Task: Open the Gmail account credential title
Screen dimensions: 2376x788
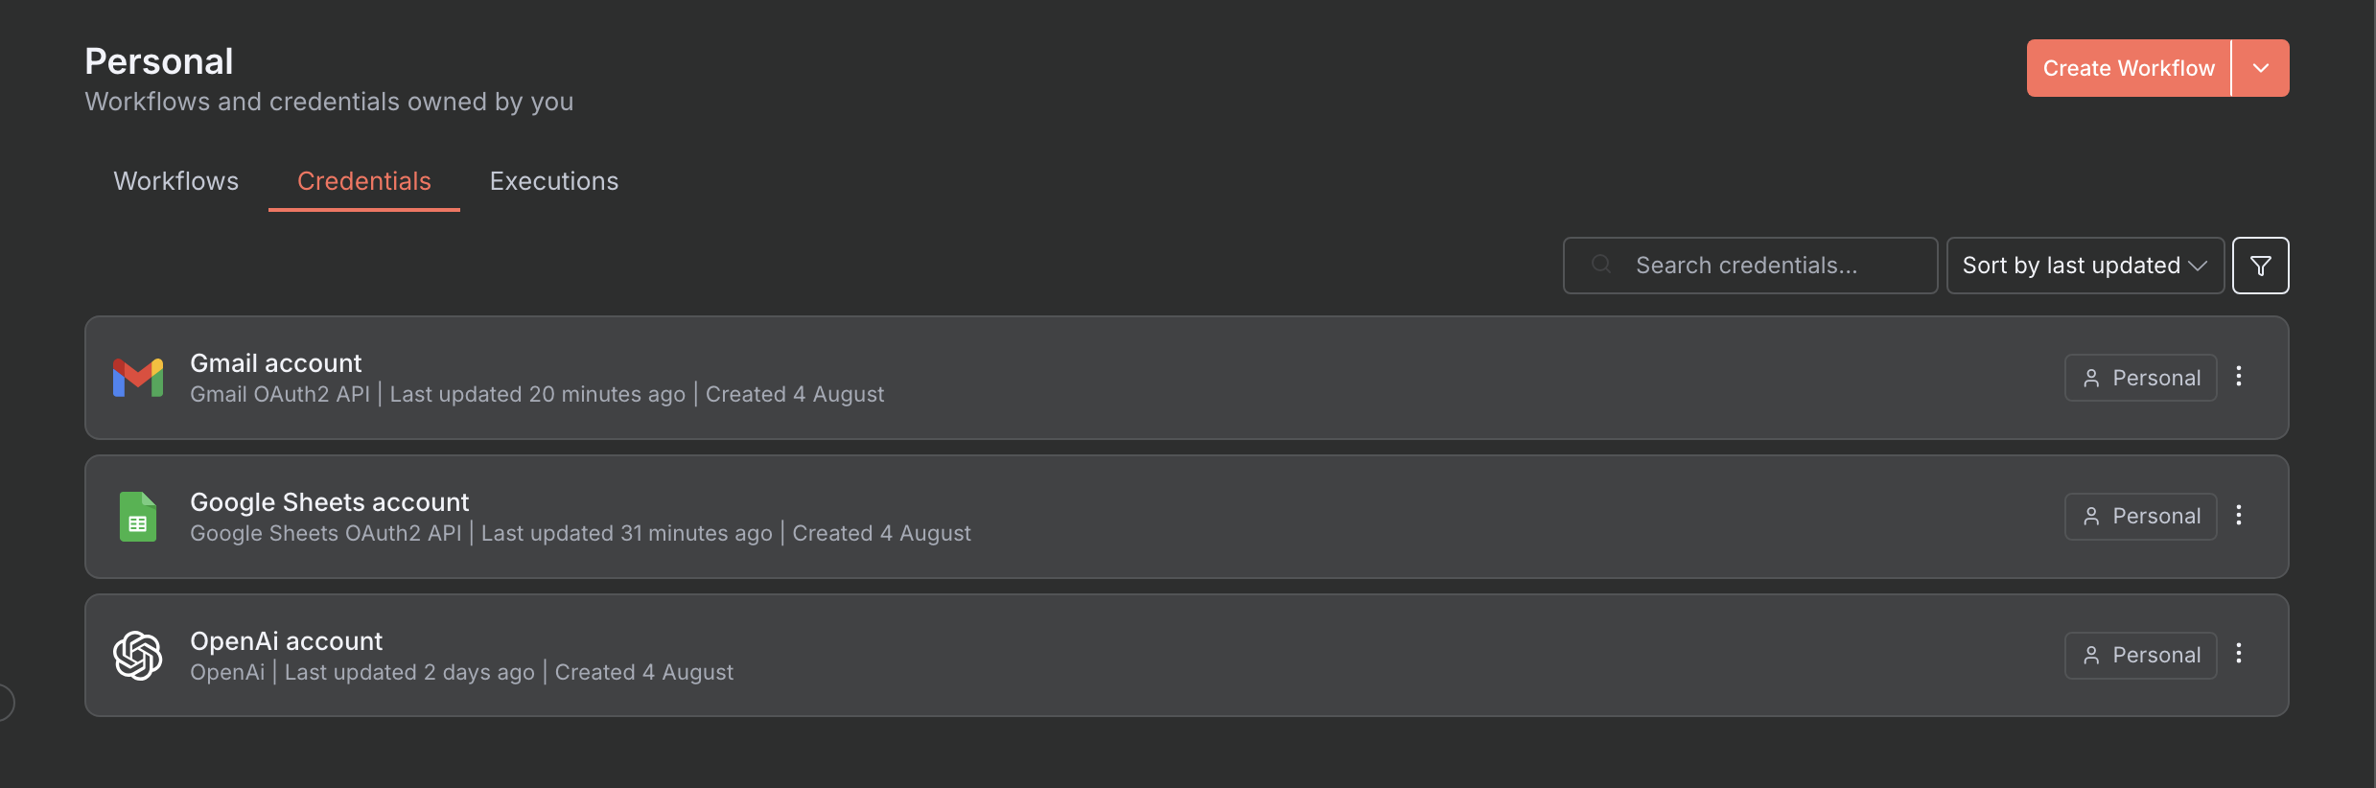Action: tap(276, 363)
